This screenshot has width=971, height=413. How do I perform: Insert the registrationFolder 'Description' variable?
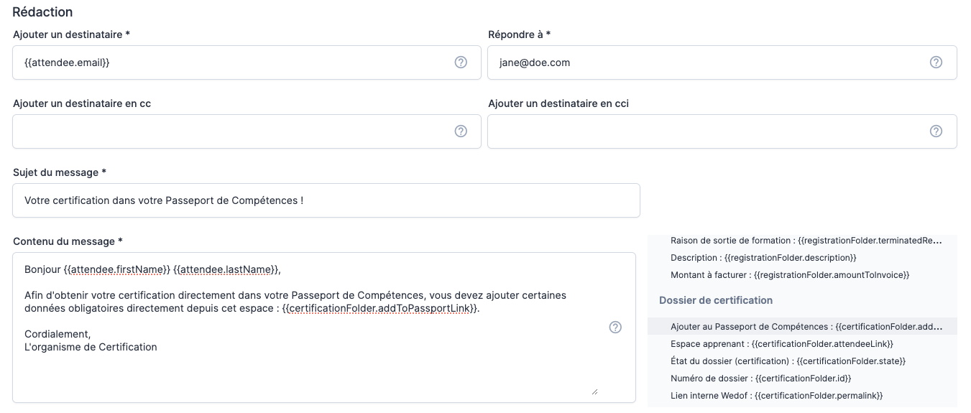pos(763,258)
